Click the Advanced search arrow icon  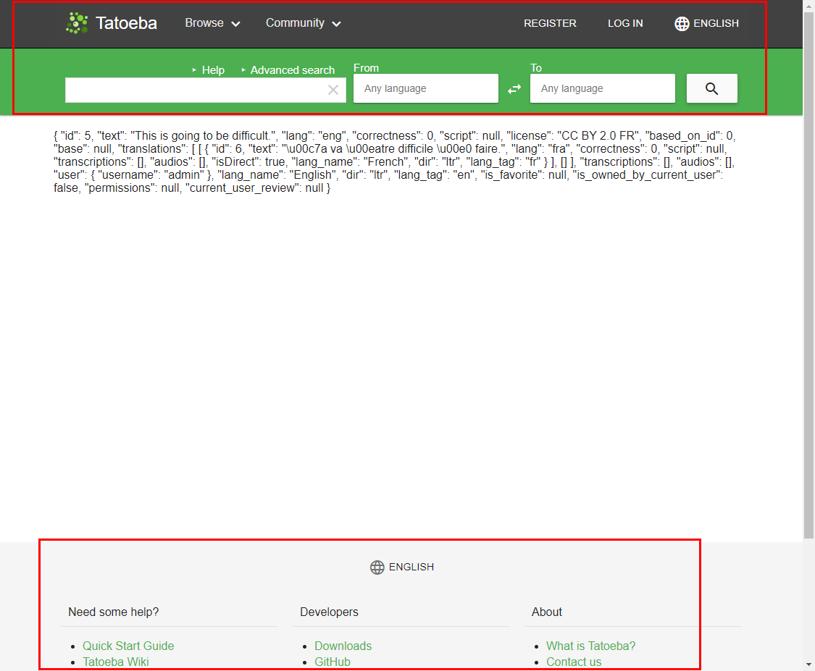(245, 69)
